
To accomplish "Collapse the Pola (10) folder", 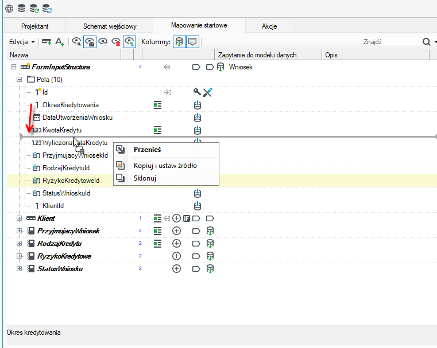I will pyautogui.click(x=19, y=80).
